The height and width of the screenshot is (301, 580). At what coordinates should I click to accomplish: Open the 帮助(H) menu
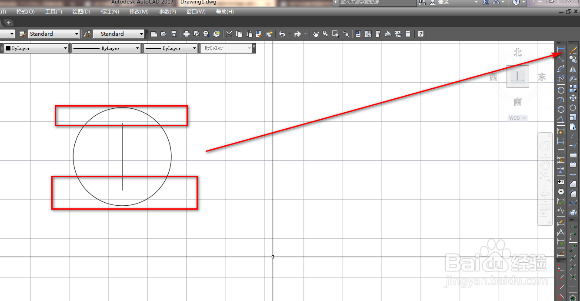pos(225,12)
